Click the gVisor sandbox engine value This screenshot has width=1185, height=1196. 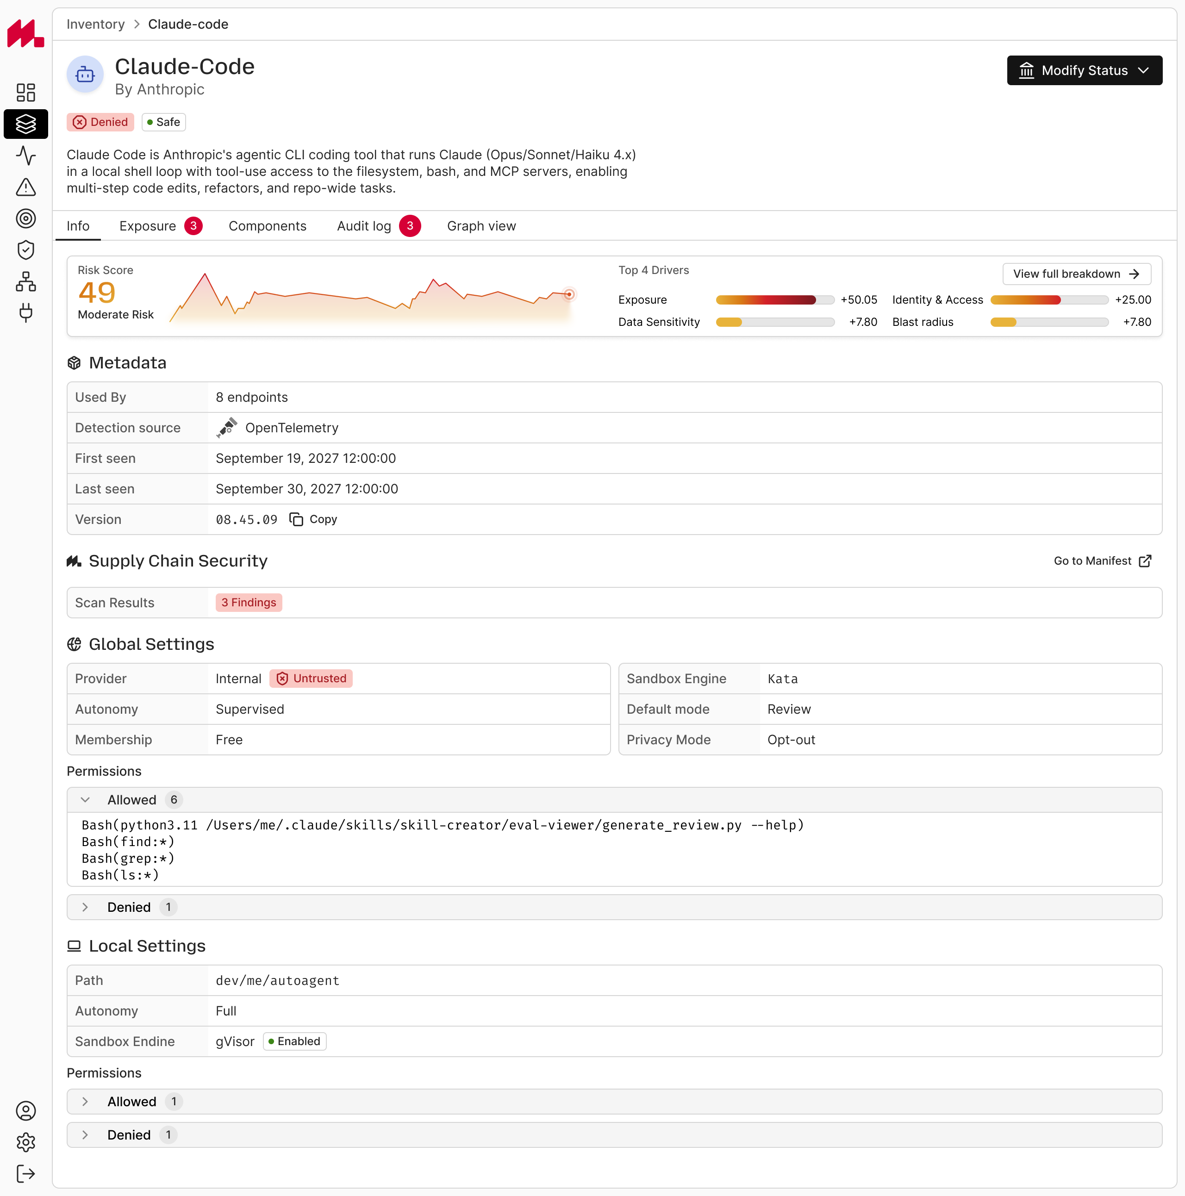tap(235, 1042)
